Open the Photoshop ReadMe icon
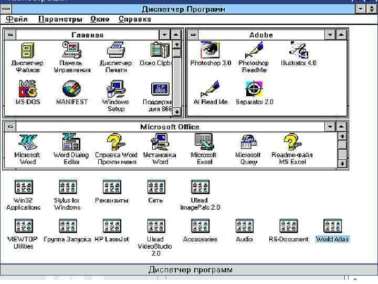Image resolution: width=378 pixels, height=284 pixels. tap(254, 50)
